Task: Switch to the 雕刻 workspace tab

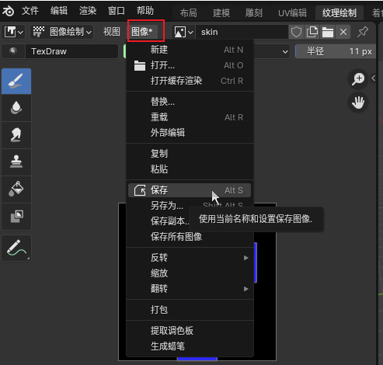Action: pos(254,12)
